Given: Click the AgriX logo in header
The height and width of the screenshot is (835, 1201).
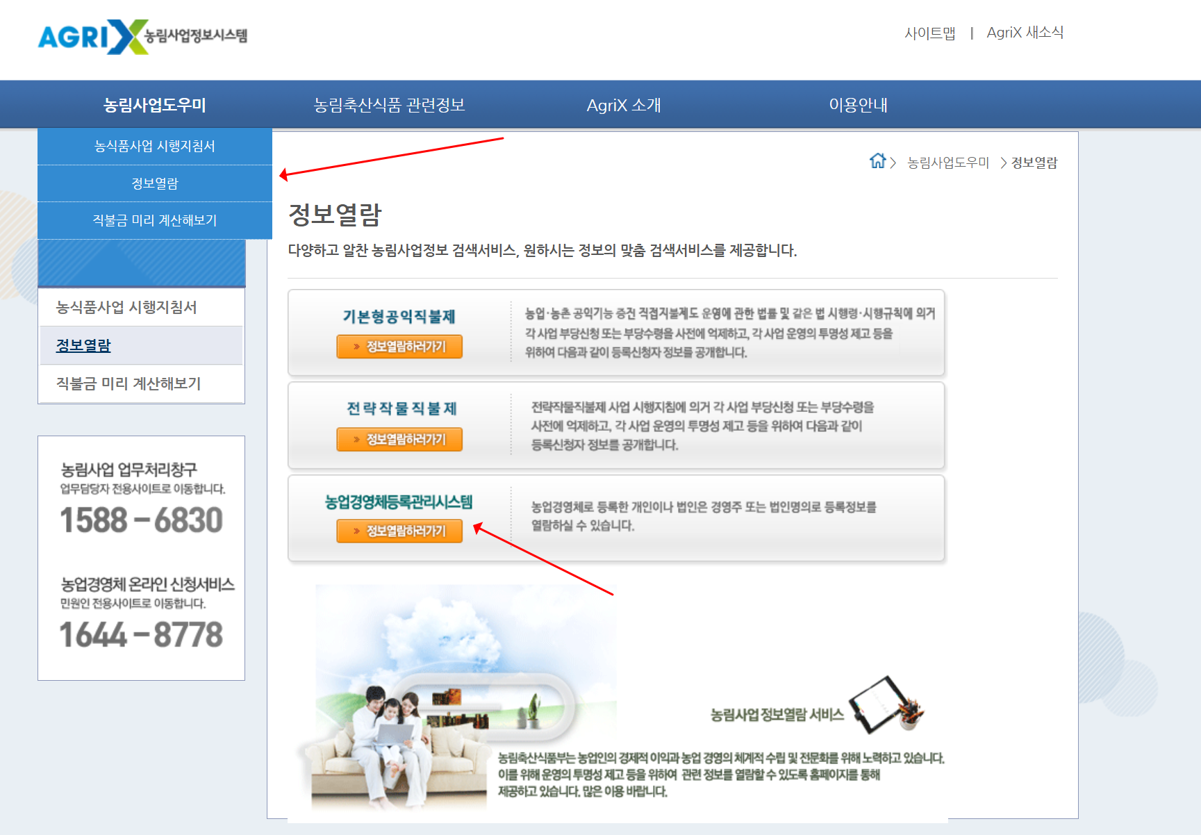Looking at the screenshot, I should pos(142,37).
